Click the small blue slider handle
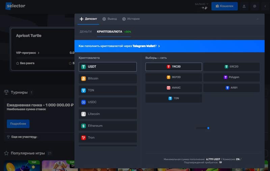Viewport: 270px width, 171px height. [x=208, y=128]
